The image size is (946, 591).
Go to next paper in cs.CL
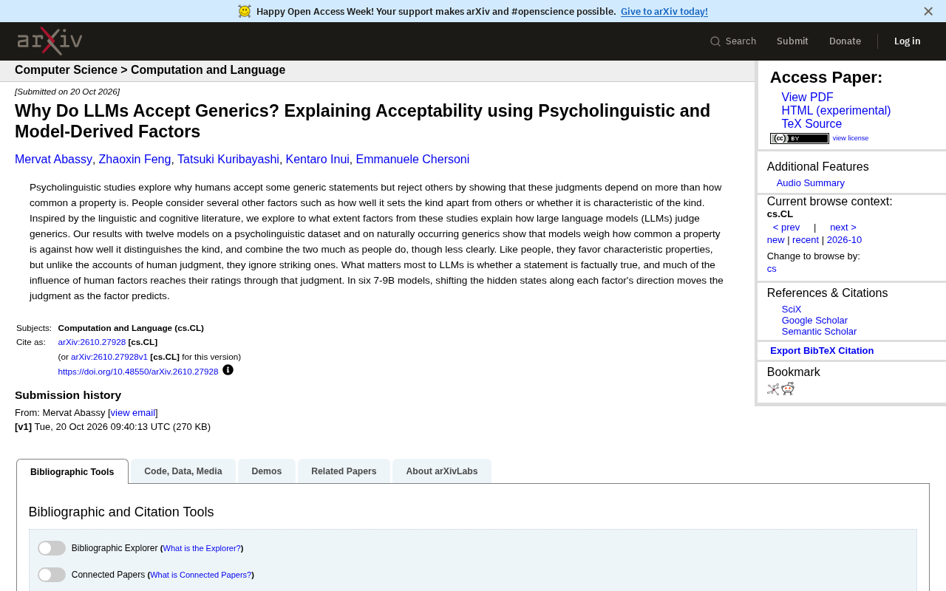(x=843, y=228)
